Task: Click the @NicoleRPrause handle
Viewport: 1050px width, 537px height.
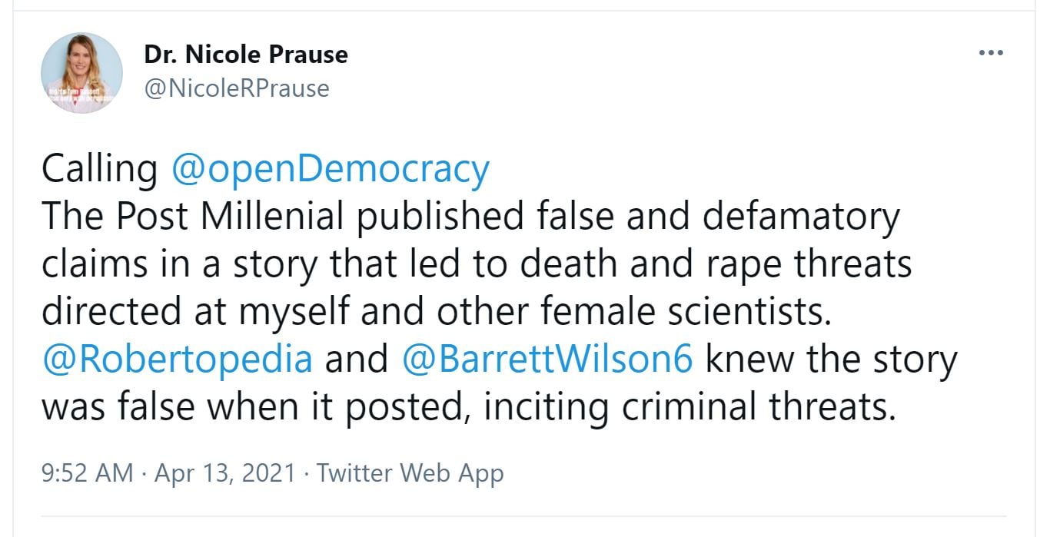Action: (x=236, y=88)
